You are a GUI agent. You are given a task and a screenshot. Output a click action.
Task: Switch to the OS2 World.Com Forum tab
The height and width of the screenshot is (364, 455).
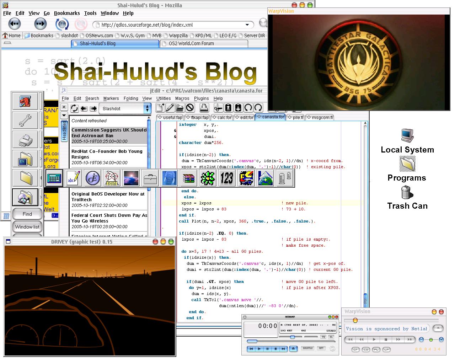pos(204,43)
